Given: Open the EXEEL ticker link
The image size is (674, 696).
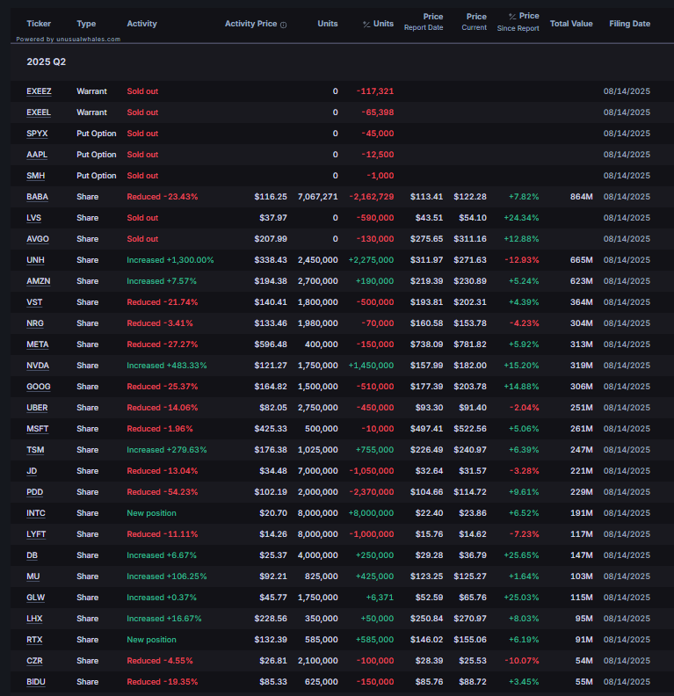Looking at the screenshot, I should point(39,112).
